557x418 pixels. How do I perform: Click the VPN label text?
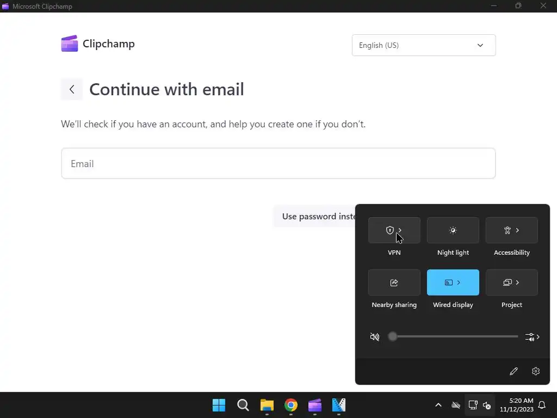(394, 253)
